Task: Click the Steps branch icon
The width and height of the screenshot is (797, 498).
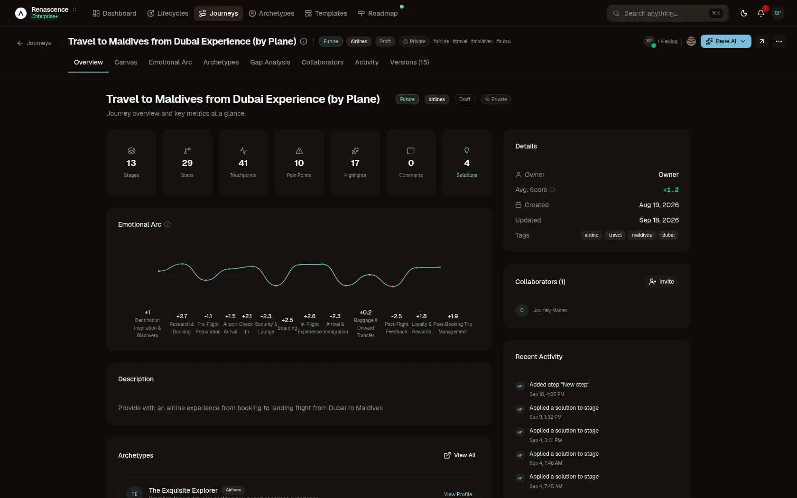Action: coord(187,151)
